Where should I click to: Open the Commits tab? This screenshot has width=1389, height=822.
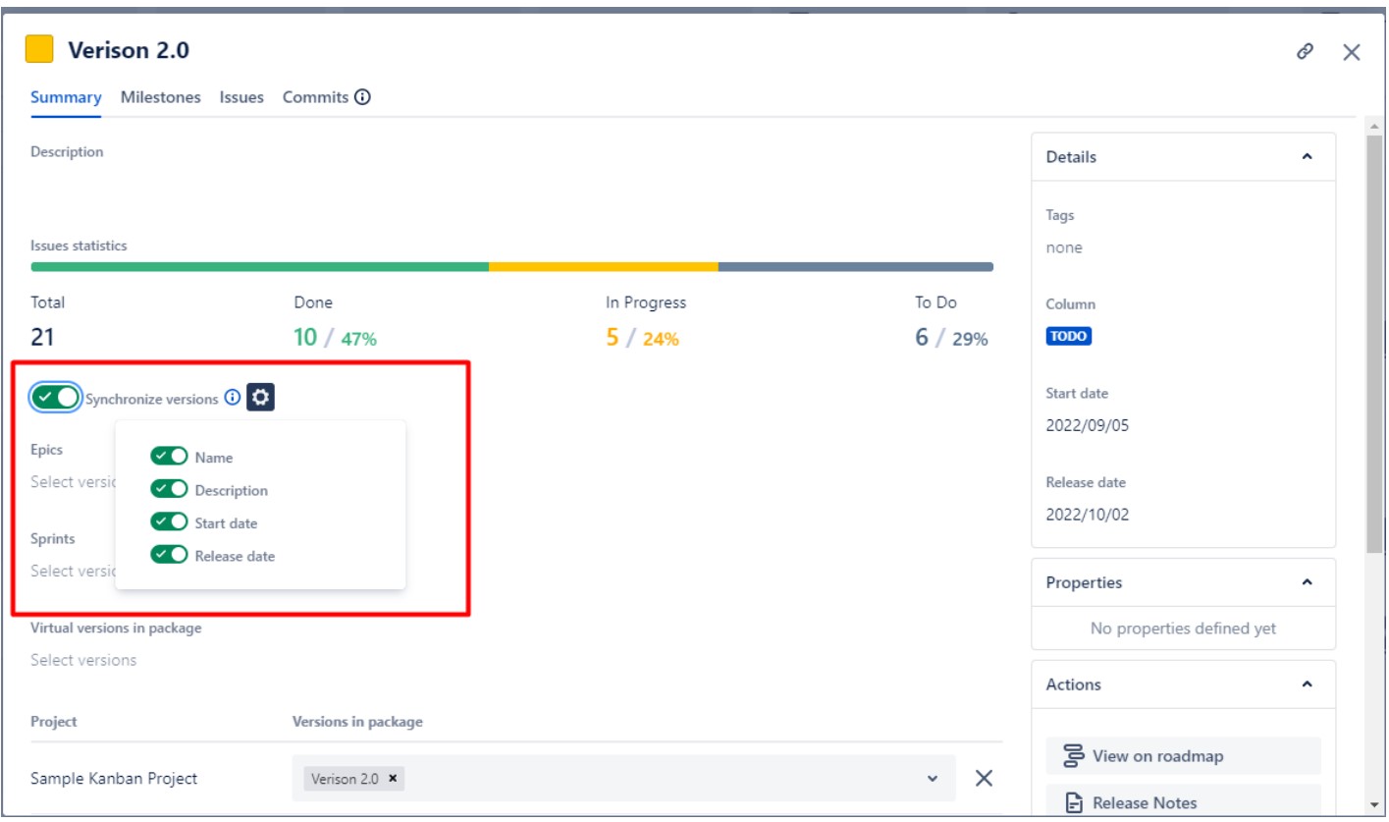(x=315, y=97)
